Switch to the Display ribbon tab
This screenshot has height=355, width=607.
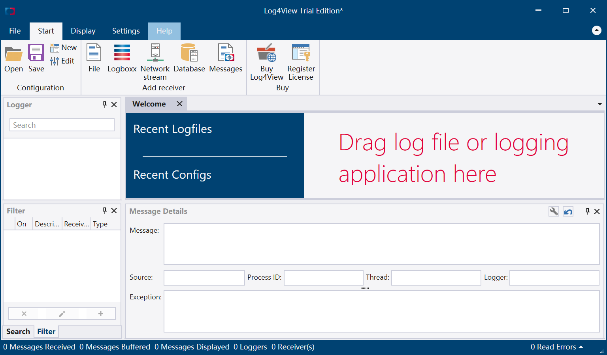[x=83, y=31]
